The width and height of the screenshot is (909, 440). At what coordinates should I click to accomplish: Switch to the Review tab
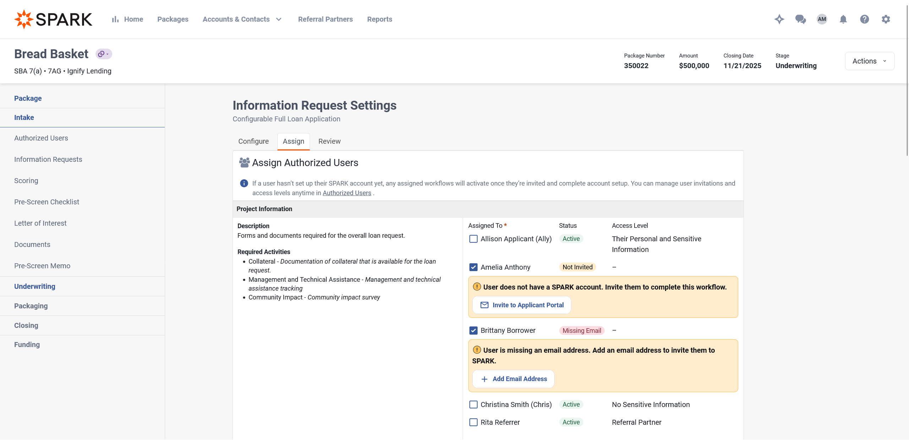[329, 141]
